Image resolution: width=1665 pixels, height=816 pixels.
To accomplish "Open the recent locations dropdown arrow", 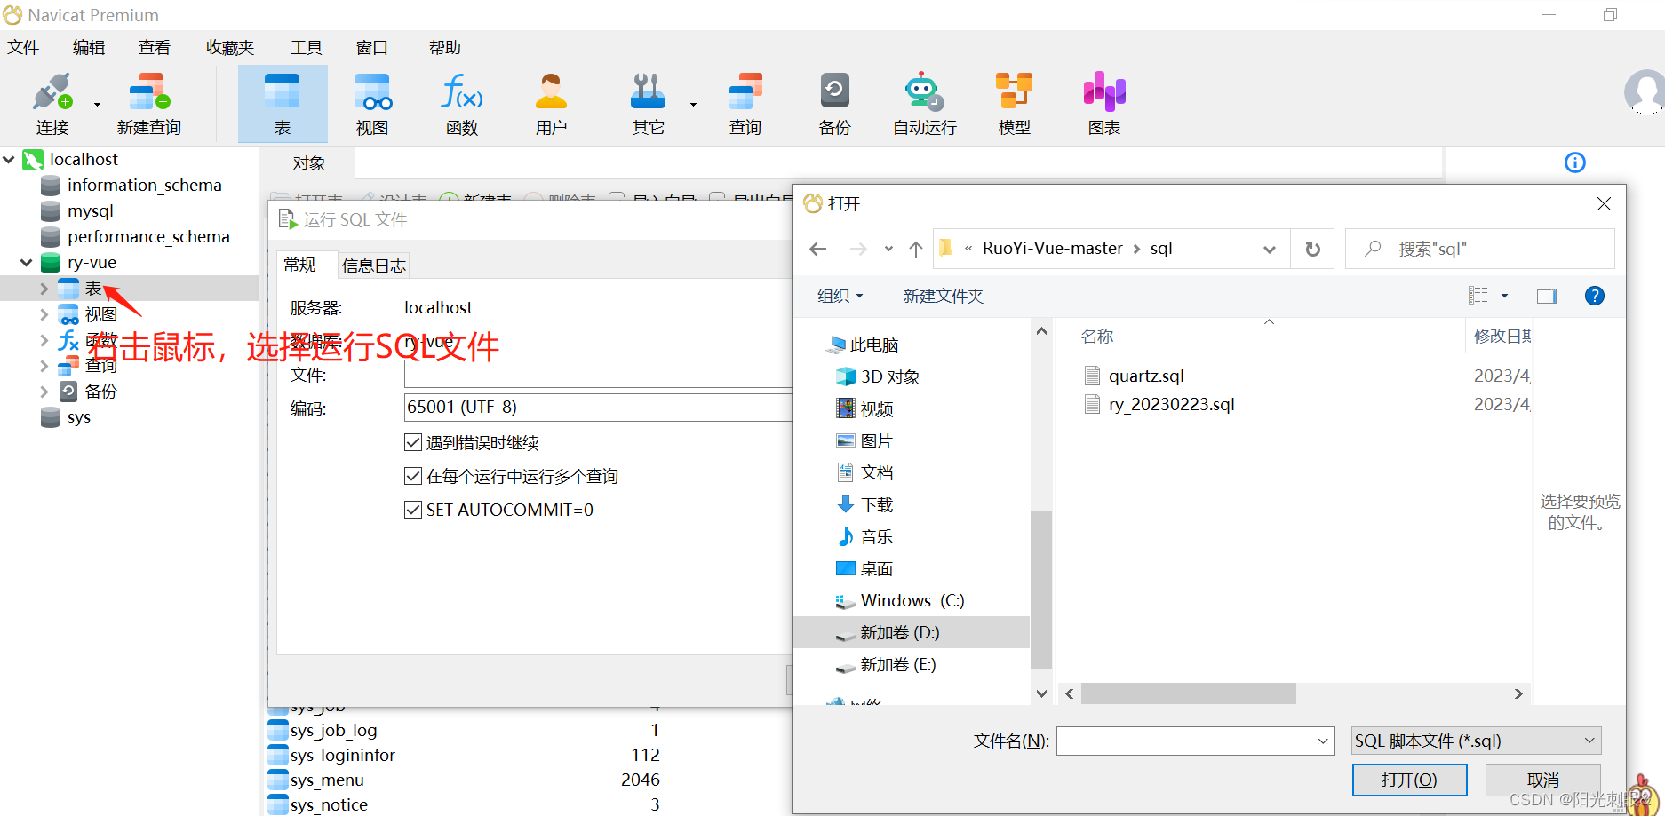I will 888,249.
